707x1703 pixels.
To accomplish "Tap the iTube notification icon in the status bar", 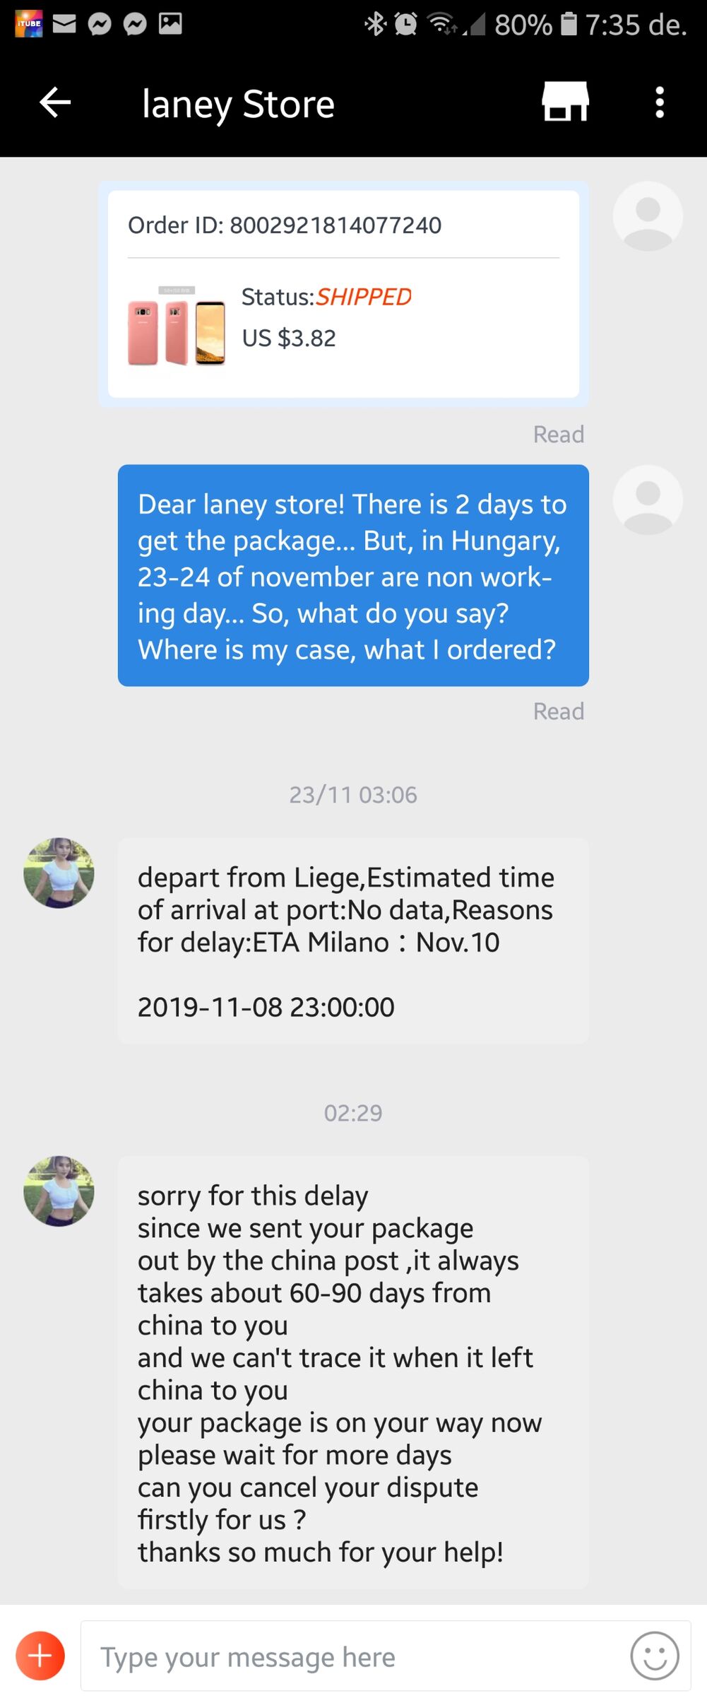I will (29, 24).
